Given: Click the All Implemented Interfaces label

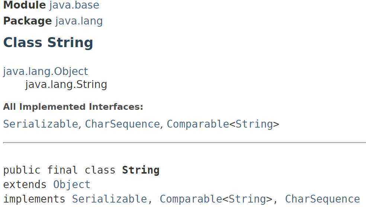Looking at the screenshot, I should [x=73, y=107].
